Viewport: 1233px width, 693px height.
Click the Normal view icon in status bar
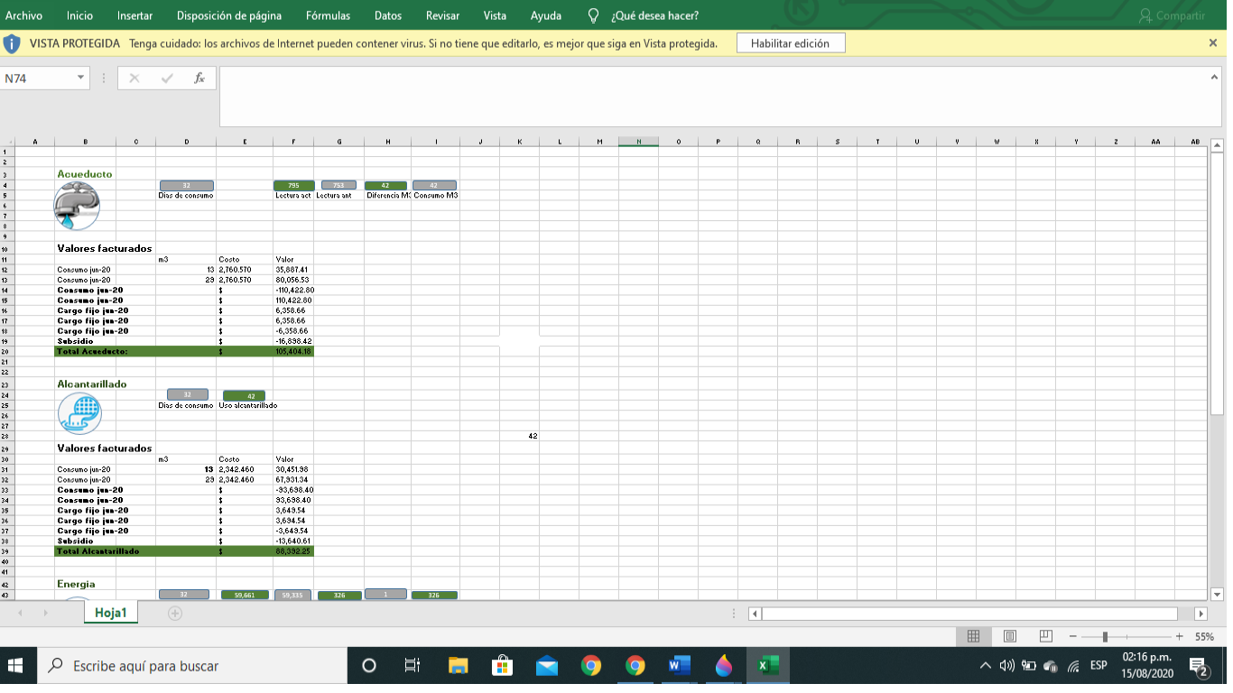(x=973, y=636)
